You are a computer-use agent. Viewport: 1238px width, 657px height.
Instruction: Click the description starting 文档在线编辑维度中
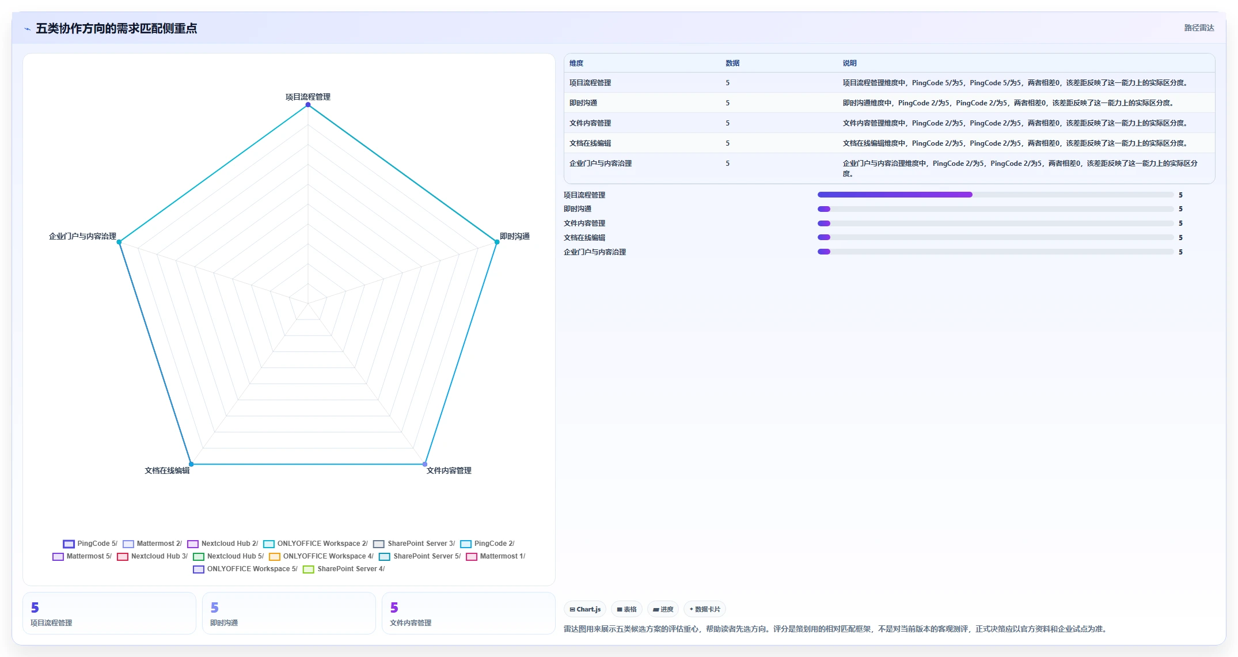tap(1015, 143)
